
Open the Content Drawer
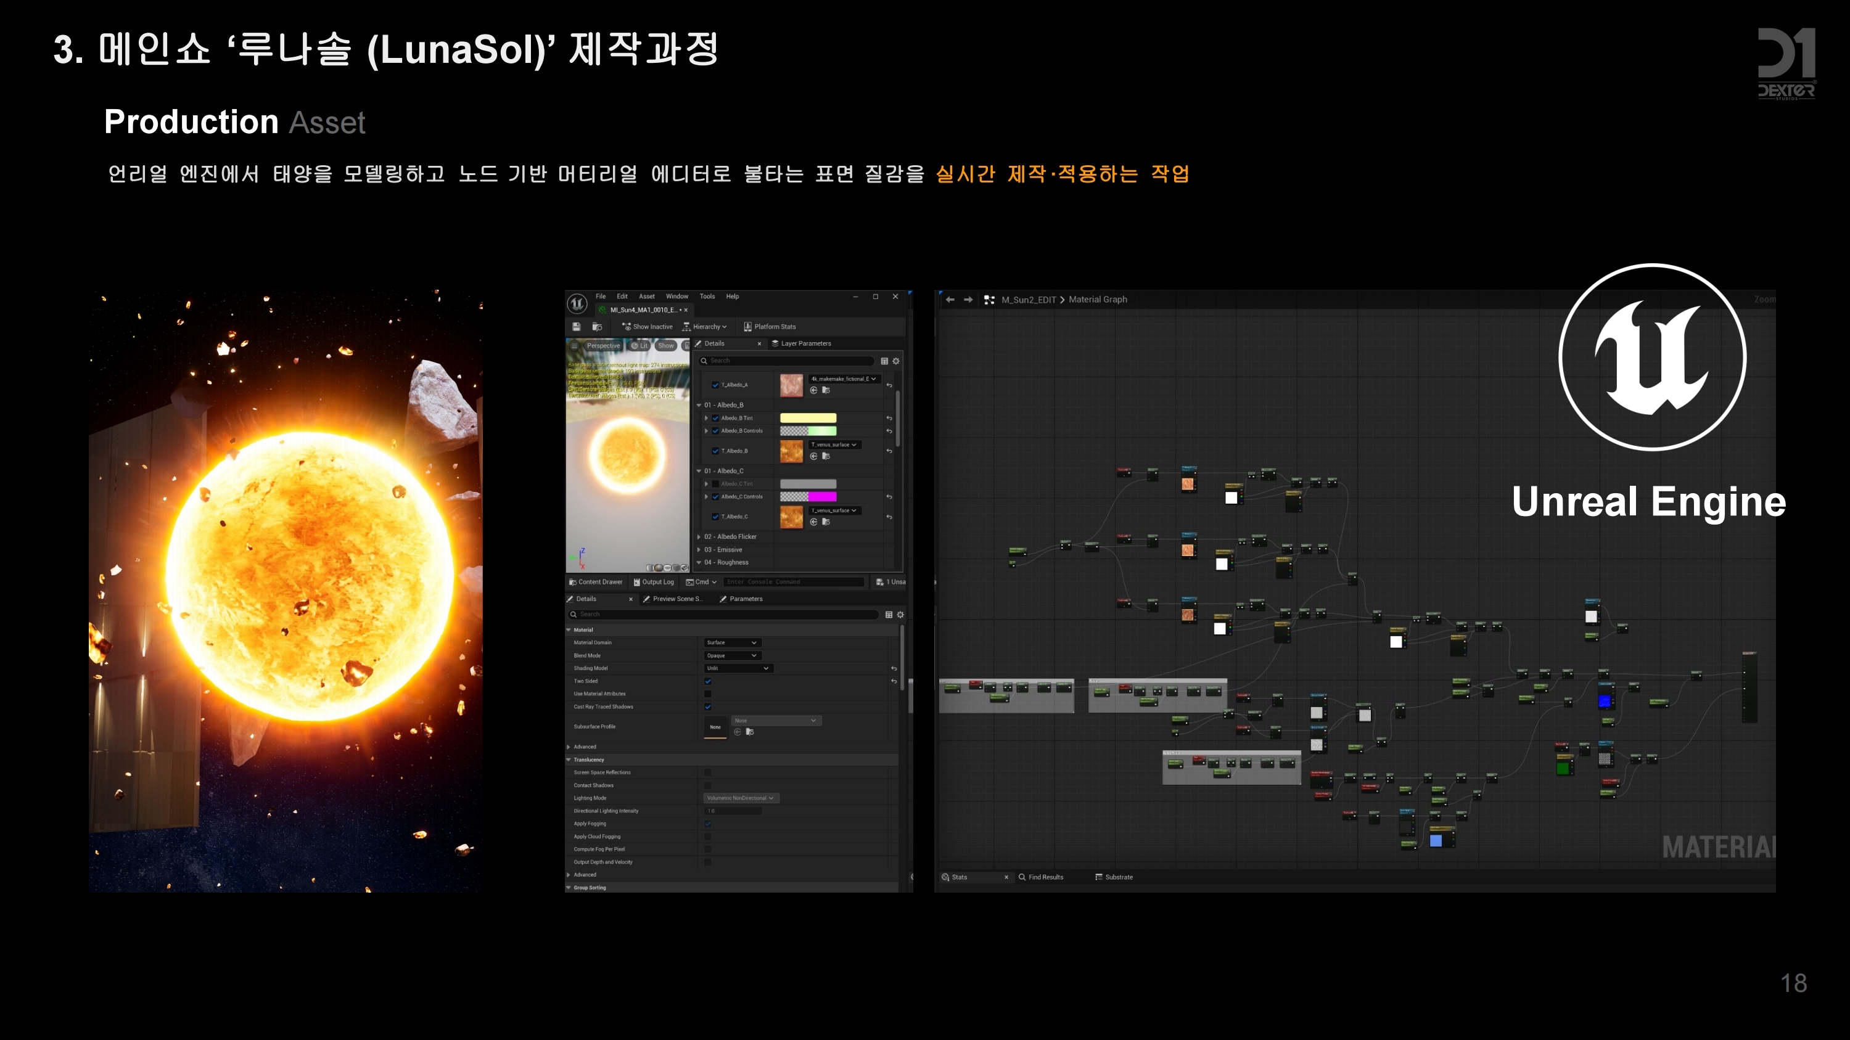click(595, 582)
